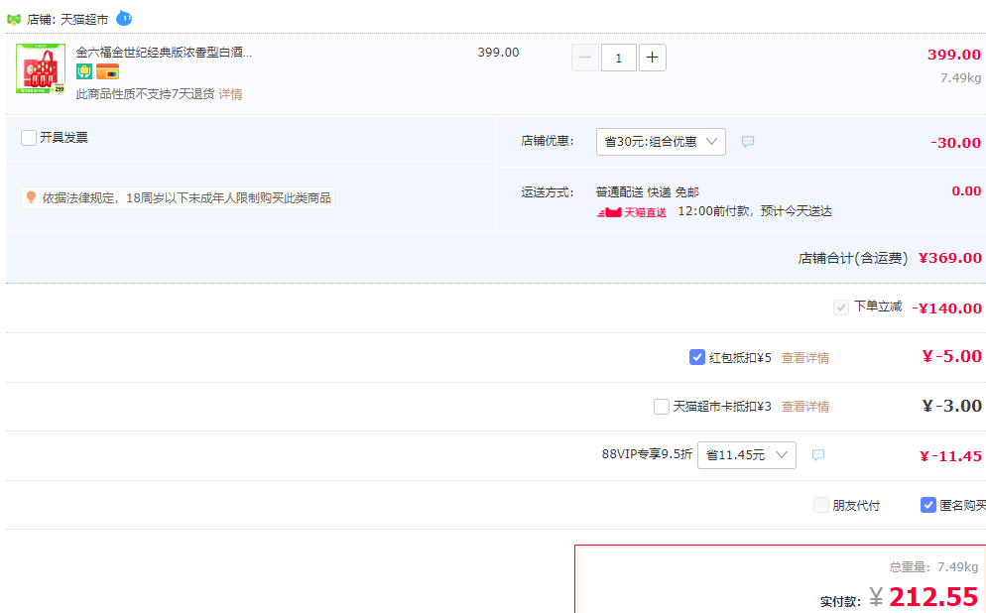Click the ¥-3.00 supermarket card amount
Viewport: 986px width, 613px height.
(x=952, y=406)
